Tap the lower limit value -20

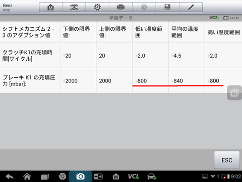(67, 56)
